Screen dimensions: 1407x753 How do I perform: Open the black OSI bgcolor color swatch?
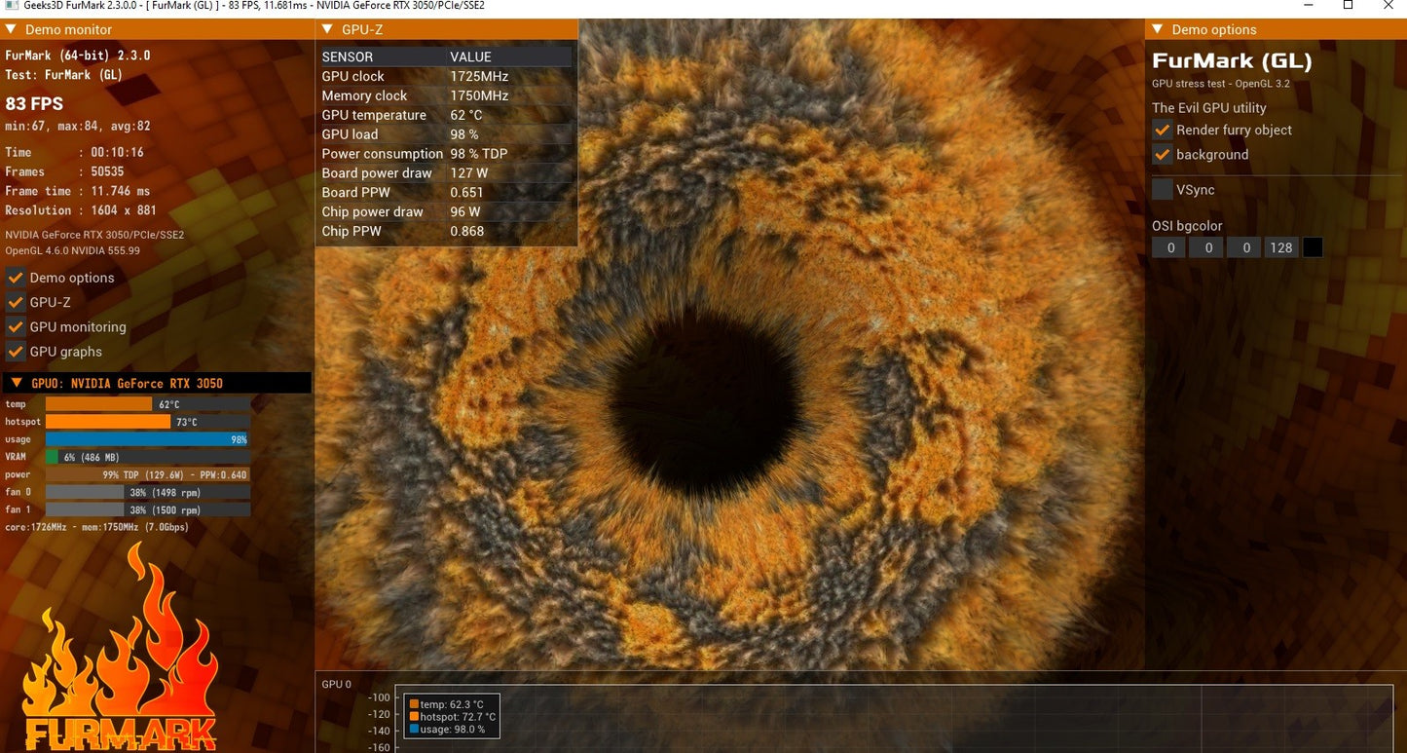1313,247
